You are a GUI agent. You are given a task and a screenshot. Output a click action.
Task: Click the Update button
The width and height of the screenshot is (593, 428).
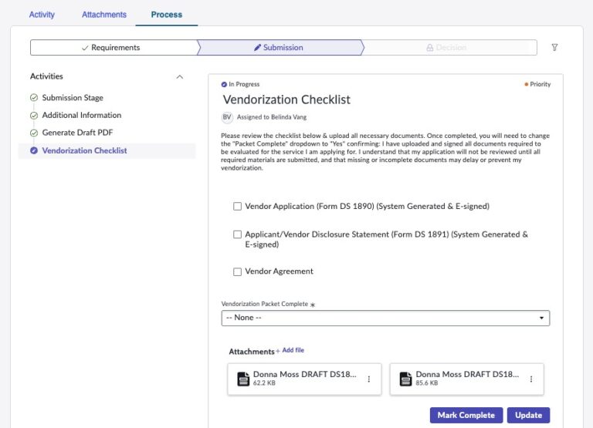(x=528, y=415)
